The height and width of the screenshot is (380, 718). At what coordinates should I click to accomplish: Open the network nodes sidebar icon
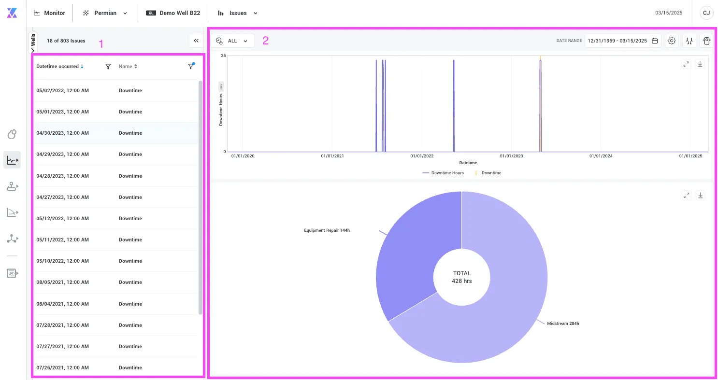12,238
